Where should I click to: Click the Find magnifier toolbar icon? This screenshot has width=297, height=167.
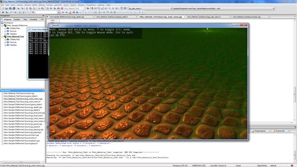[39, 8]
